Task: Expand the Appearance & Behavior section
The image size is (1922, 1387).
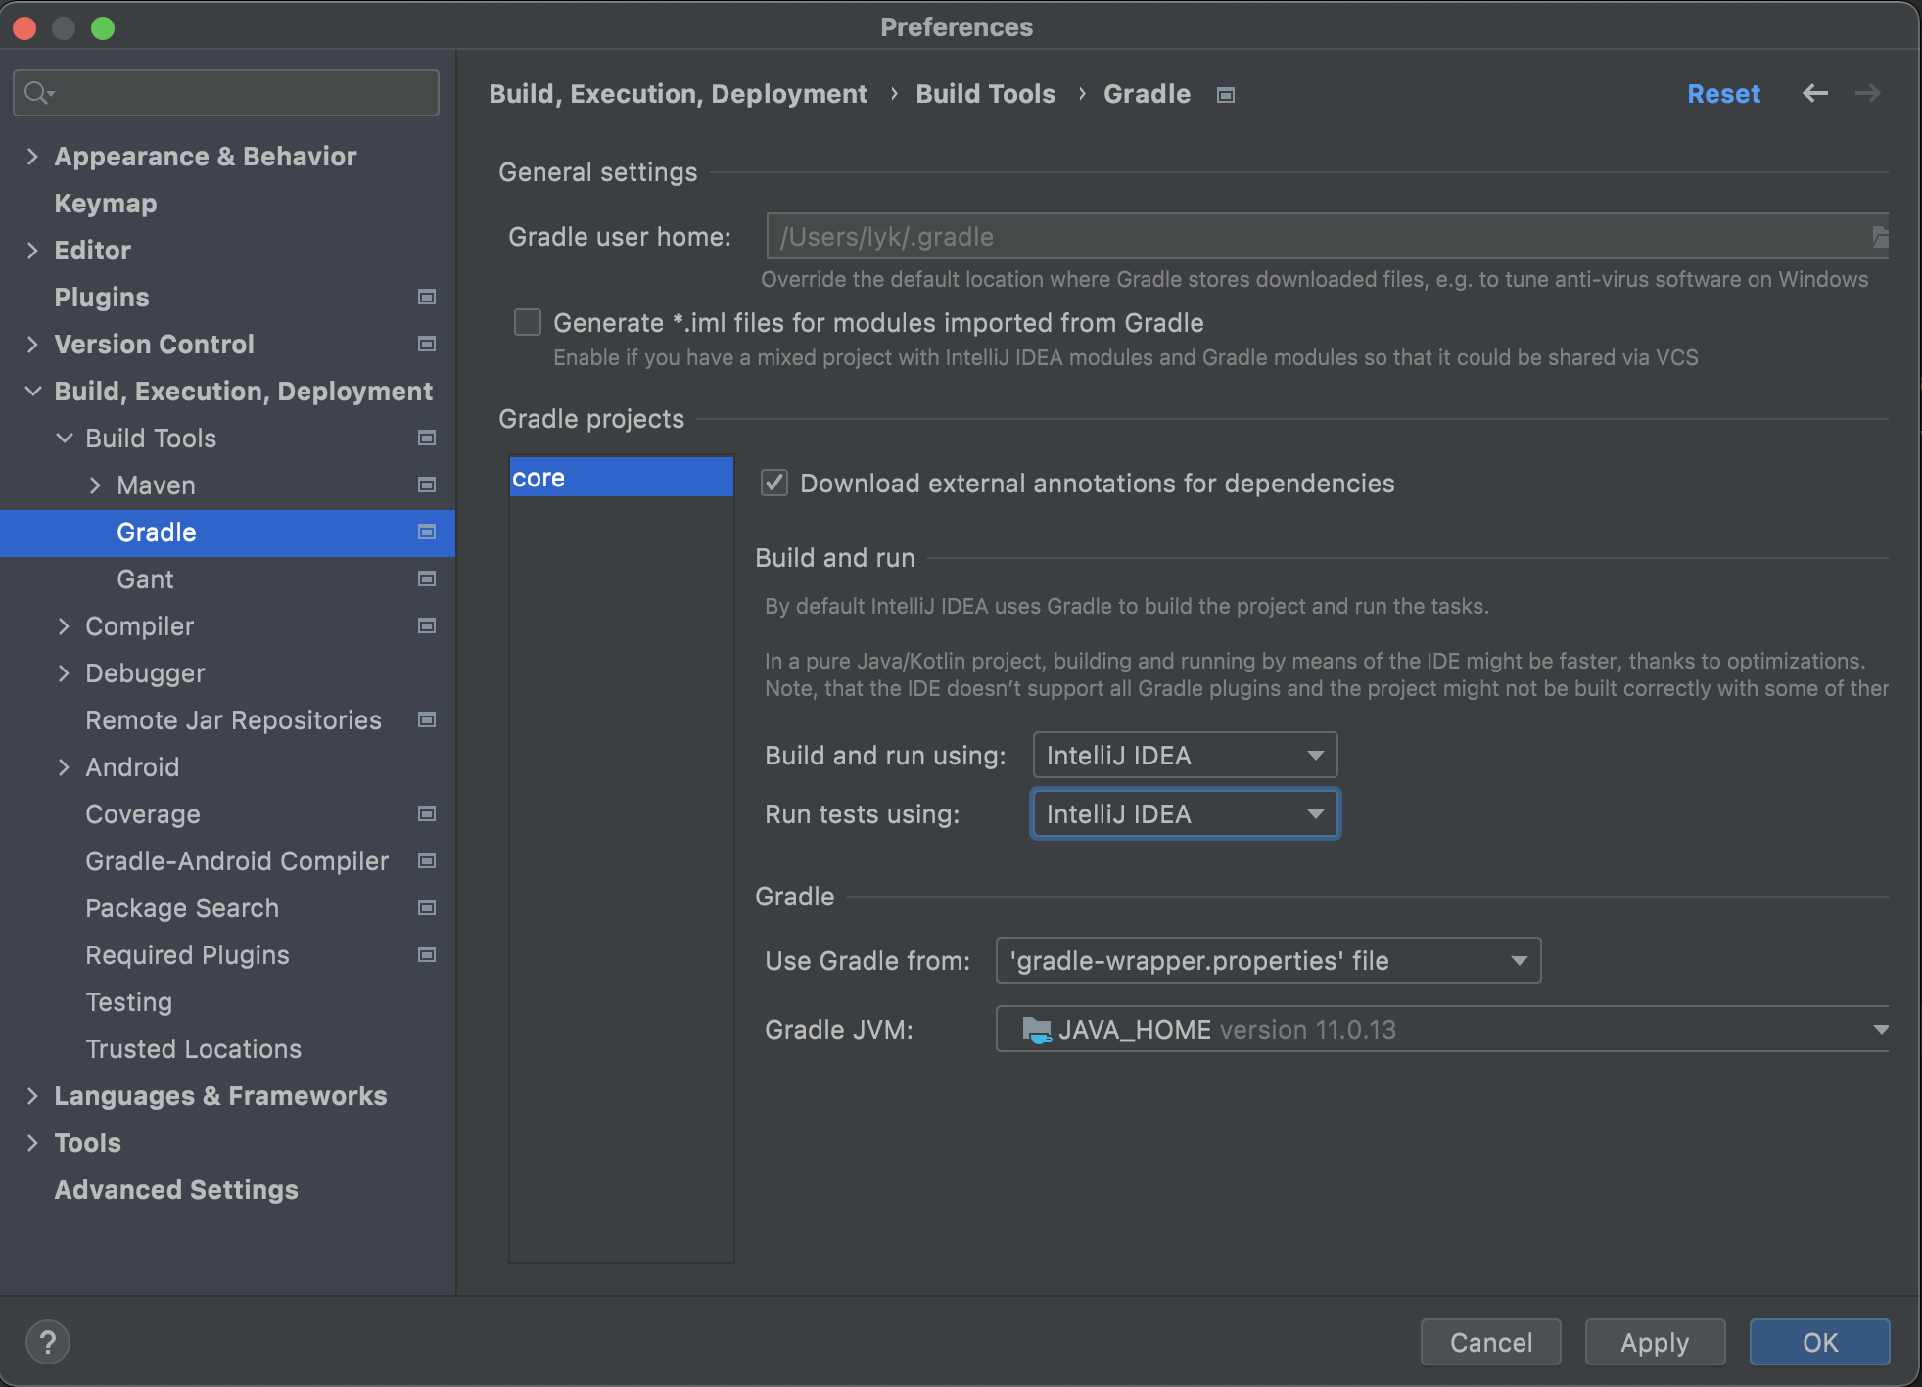Action: [x=32, y=156]
